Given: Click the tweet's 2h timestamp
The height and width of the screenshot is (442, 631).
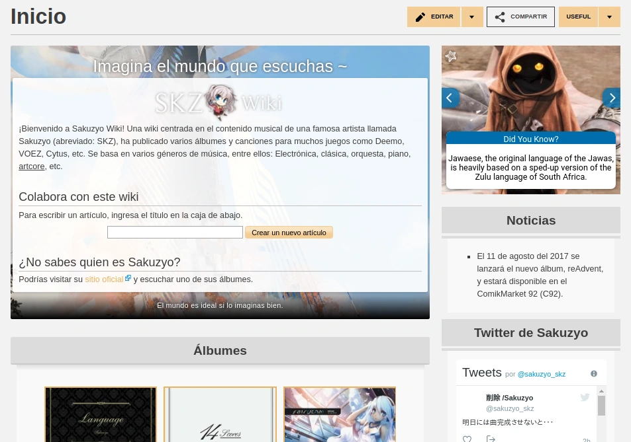Looking at the screenshot, I should coord(587,440).
